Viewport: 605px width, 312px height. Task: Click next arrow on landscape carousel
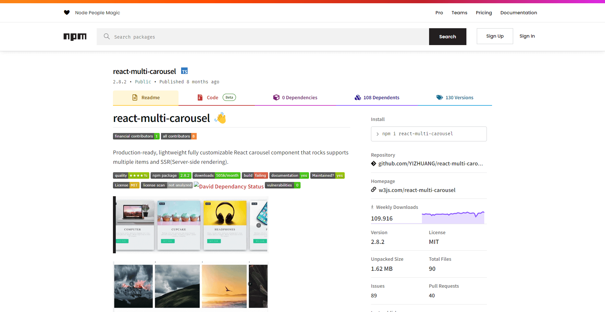tap(250, 284)
